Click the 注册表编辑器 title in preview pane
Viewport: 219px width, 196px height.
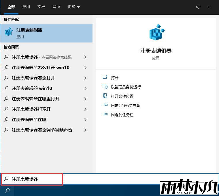(156, 51)
